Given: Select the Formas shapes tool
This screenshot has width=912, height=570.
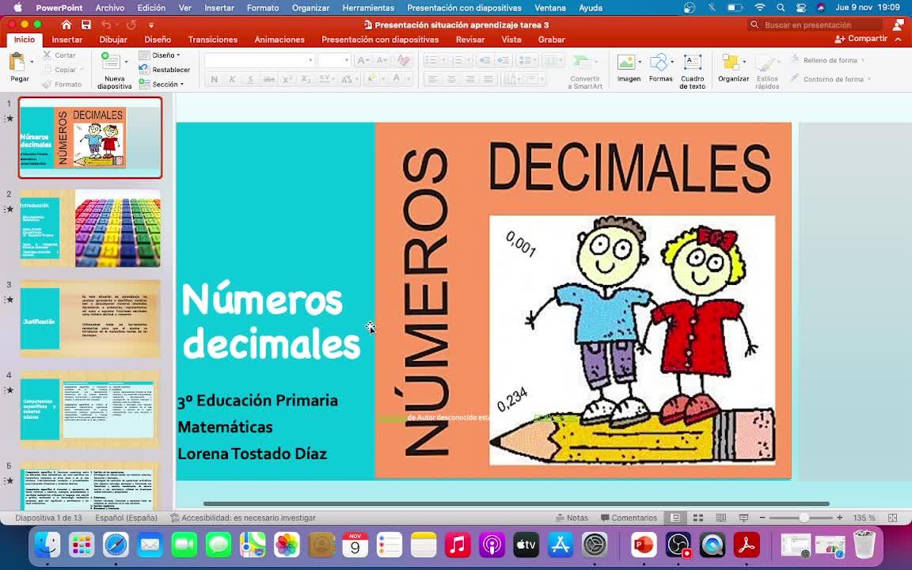Looking at the screenshot, I should click(660, 69).
